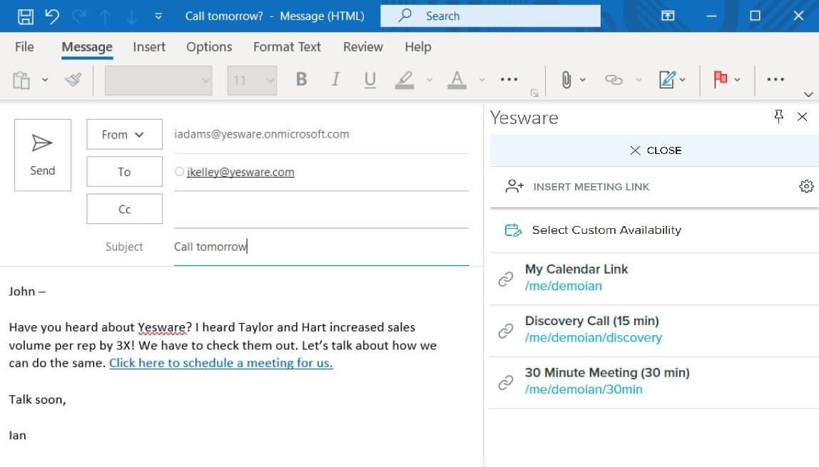The height and width of the screenshot is (467, 819).
Task: Insert a hyperlink into the message
Action: click(x=615, y=79)
